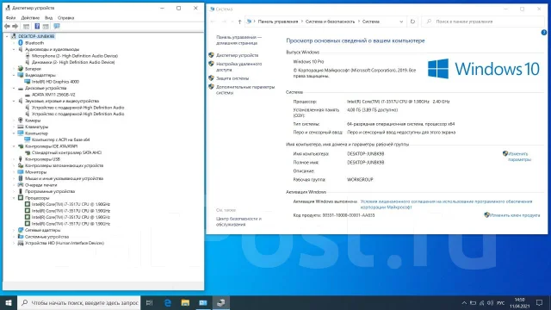
Task: Click the taskbar search box
Action: [x=79, y=302]
